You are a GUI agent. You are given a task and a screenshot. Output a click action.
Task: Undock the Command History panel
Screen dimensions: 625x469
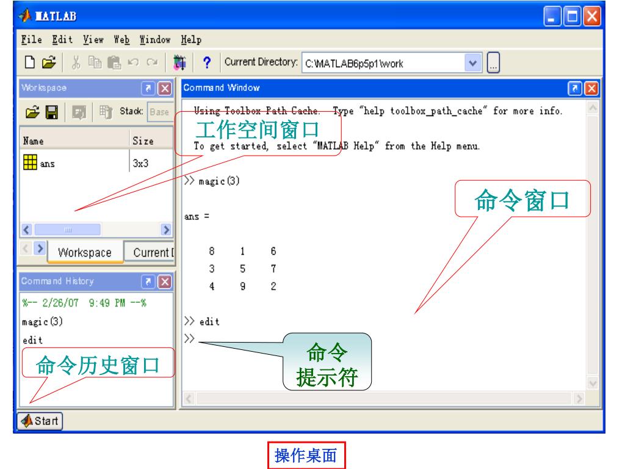[x=148, y=282]
